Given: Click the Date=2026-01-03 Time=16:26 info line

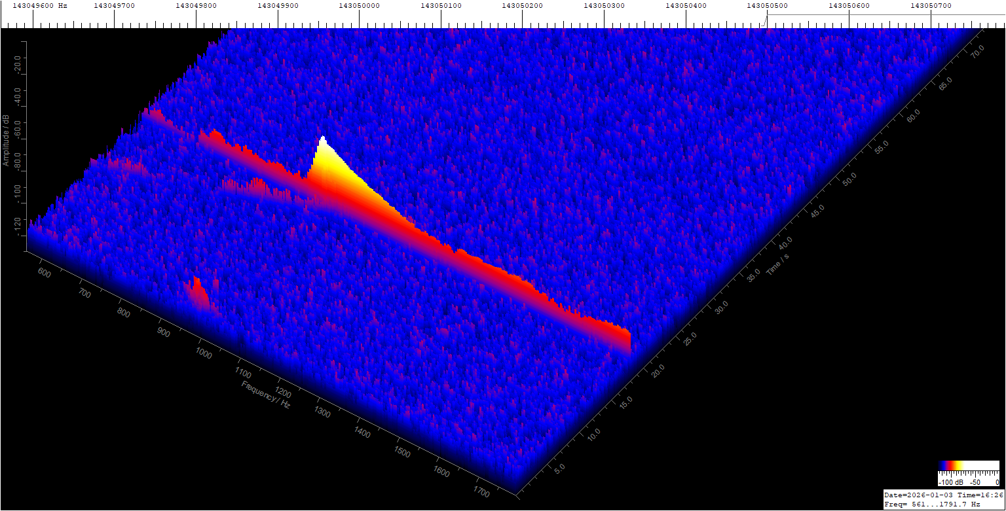Looking at the screenshot, I should pyautogui.click(x=944, y=495).
